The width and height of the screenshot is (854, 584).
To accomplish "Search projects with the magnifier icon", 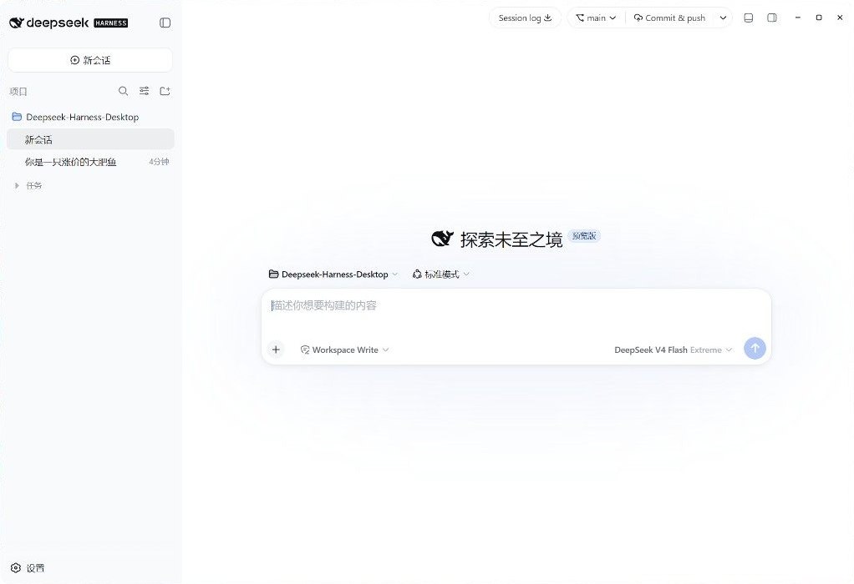I will click(x=124, y=91).
